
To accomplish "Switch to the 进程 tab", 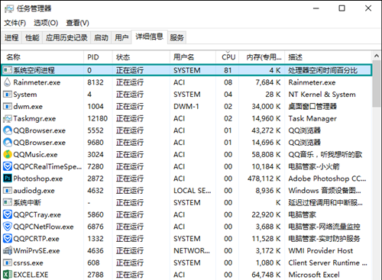I will click(x=11, y=38).
